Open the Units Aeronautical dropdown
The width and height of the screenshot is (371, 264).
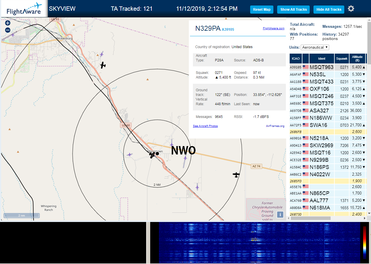315,47
